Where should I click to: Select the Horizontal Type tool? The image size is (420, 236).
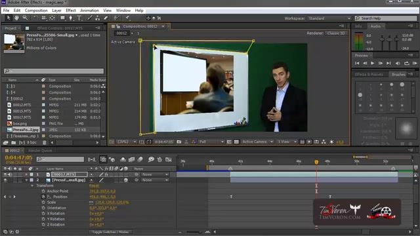(x=79, y=18)
